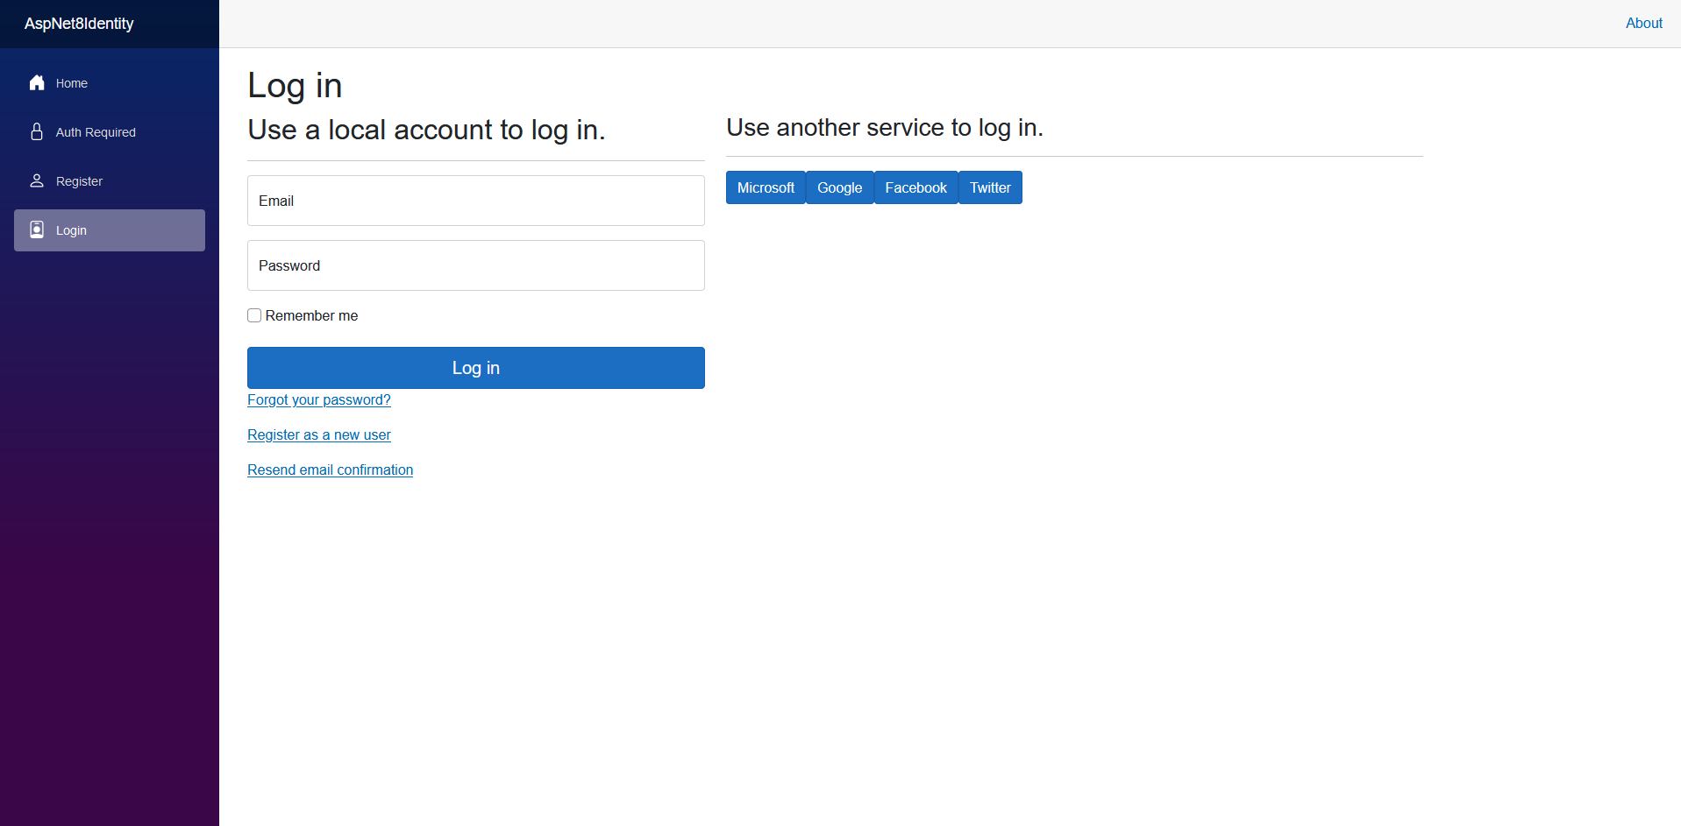Viewport: 1681px width, 826px height.
Task: Open the About link
Action: (1643, 24)
